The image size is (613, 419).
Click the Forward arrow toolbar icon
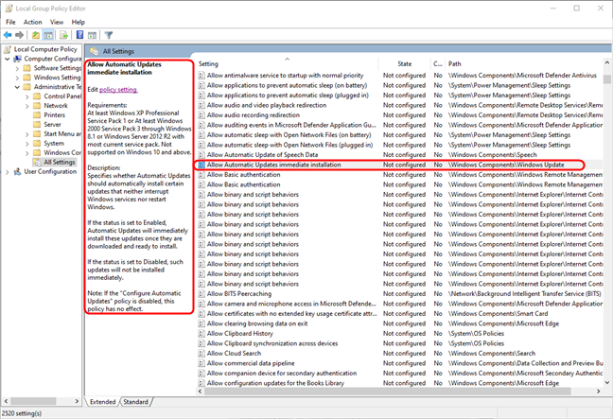19,35
